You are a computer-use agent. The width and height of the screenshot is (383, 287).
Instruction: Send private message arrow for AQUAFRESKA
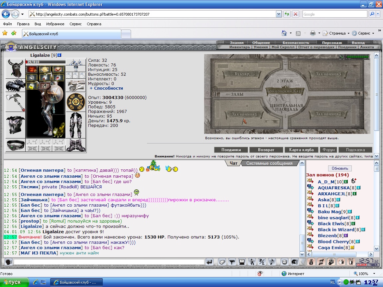coord(311,187)
